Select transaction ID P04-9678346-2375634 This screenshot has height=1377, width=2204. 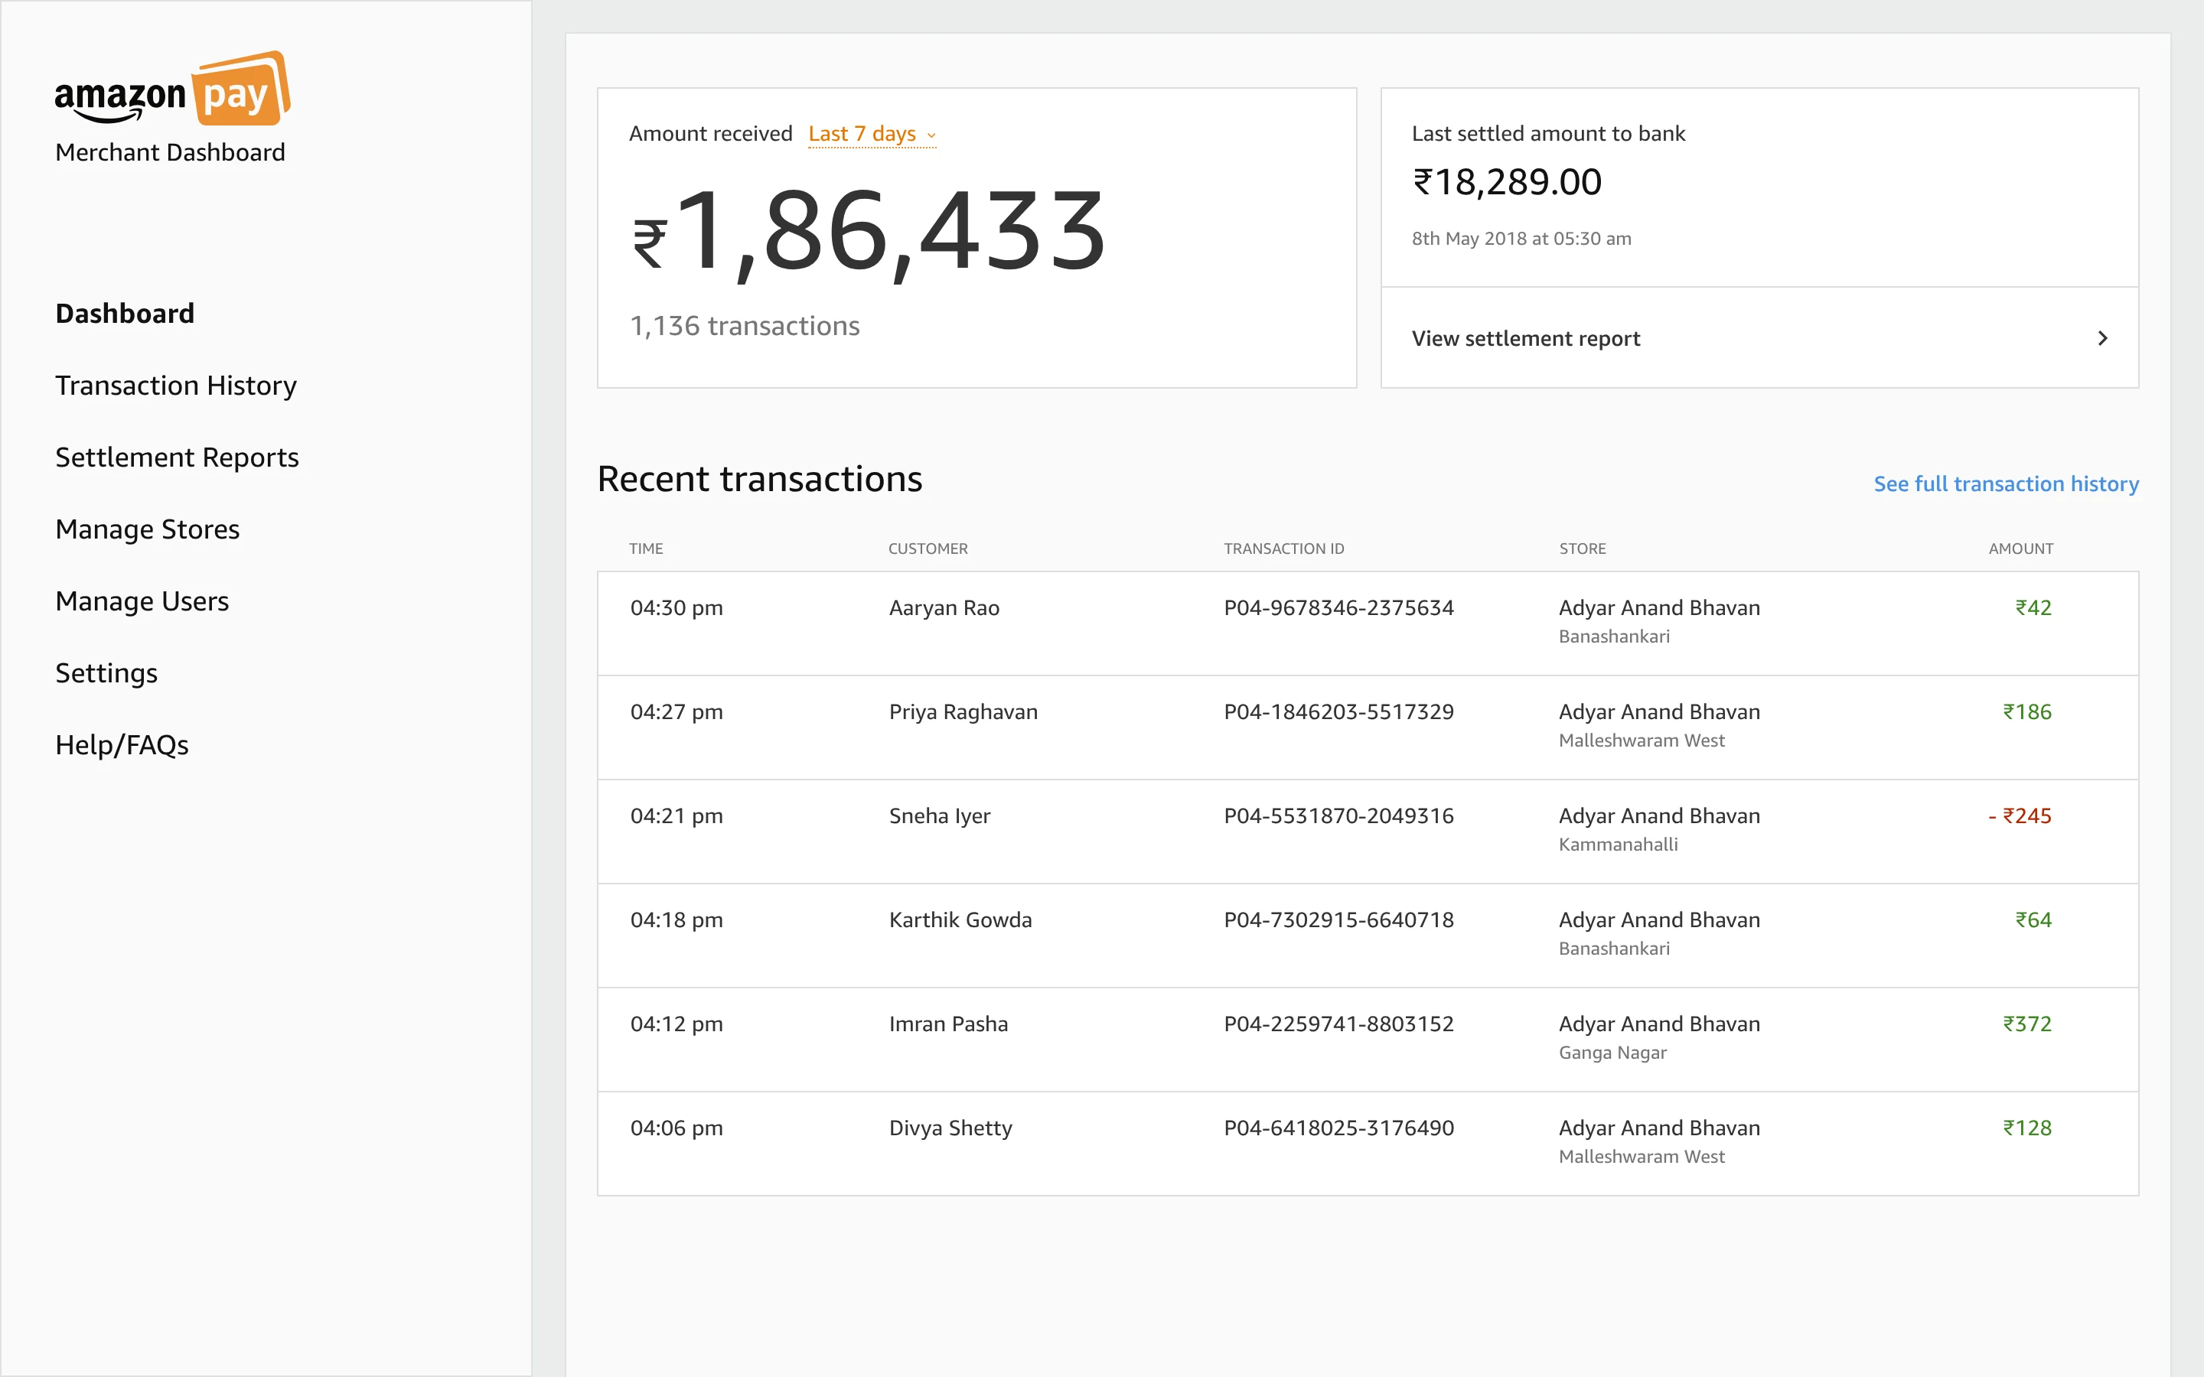pyautogui.click(x=1338, y=607)
